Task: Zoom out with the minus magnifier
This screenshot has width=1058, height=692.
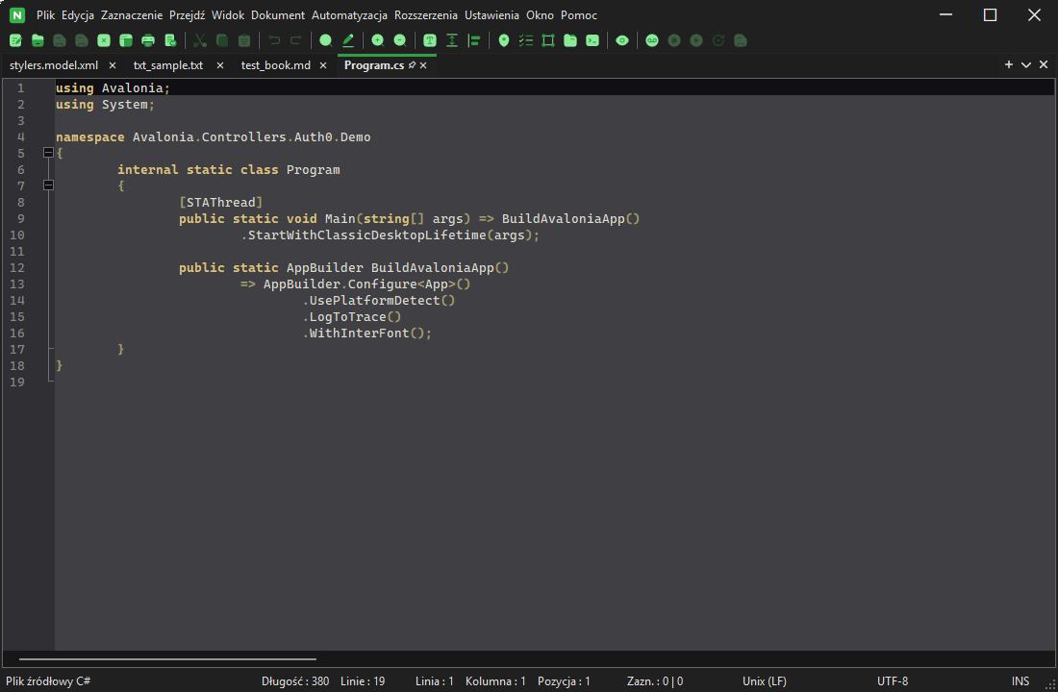Action: coord(399,40)
